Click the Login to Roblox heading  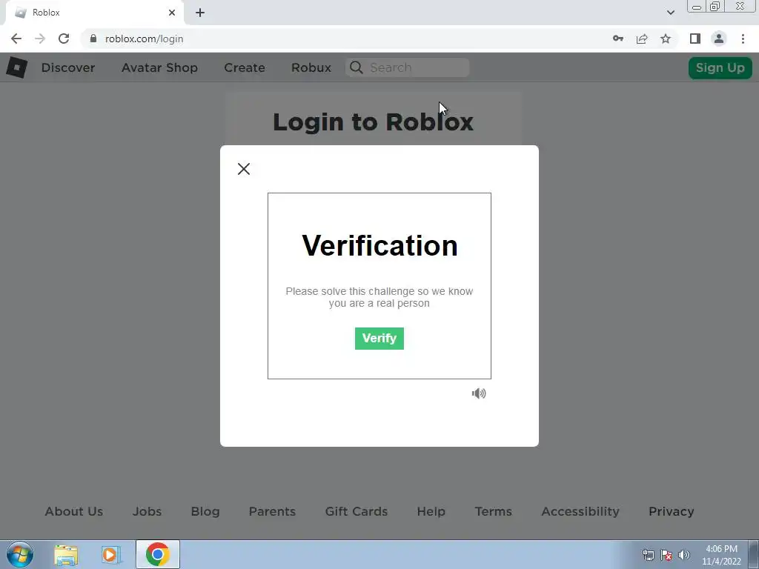pos(373,122)
